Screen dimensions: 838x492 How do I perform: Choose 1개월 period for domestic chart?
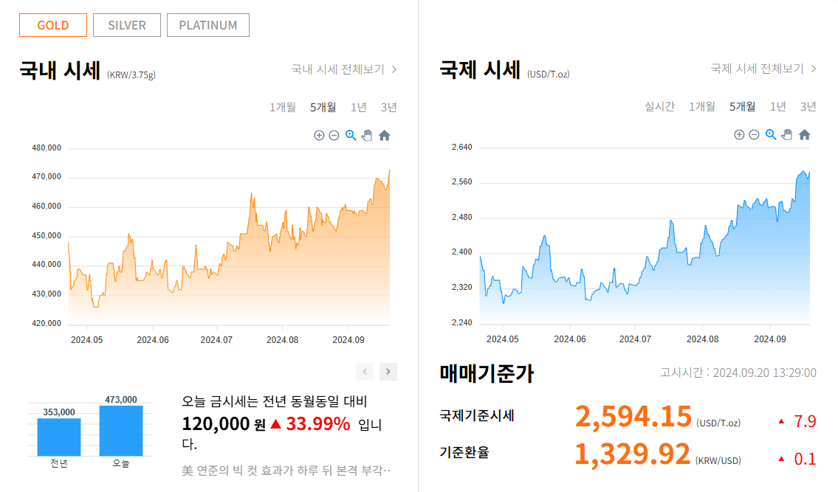coord(284,106)
